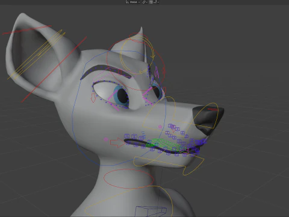Screen dimensions: 289x217
Task: Open the pivot point dropdown
Action: (145, 2)
